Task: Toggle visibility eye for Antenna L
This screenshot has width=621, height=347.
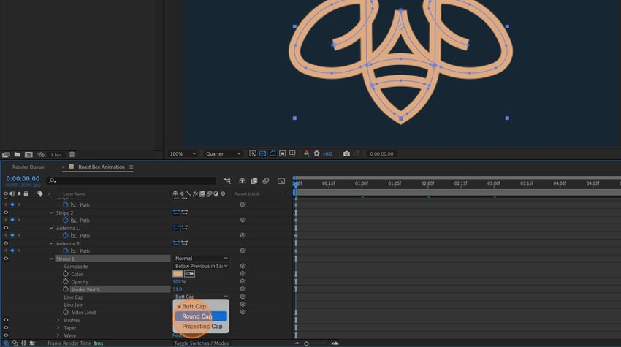Action: coord(6,228)
